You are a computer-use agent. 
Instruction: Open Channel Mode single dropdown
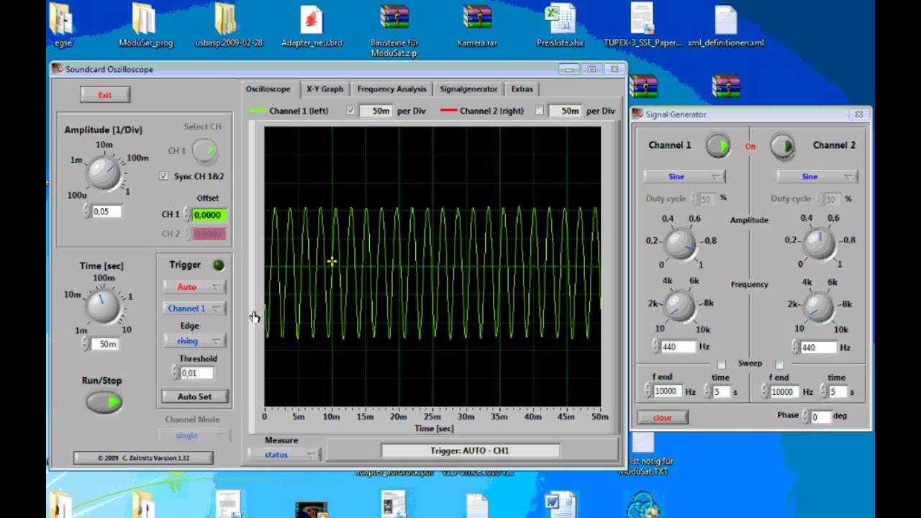(194, 435)
